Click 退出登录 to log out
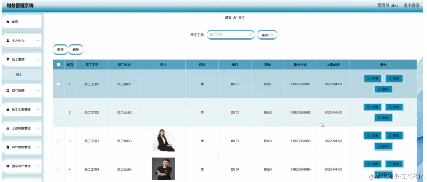The width and height of the screenshot is (427, 182). point(411,6)
